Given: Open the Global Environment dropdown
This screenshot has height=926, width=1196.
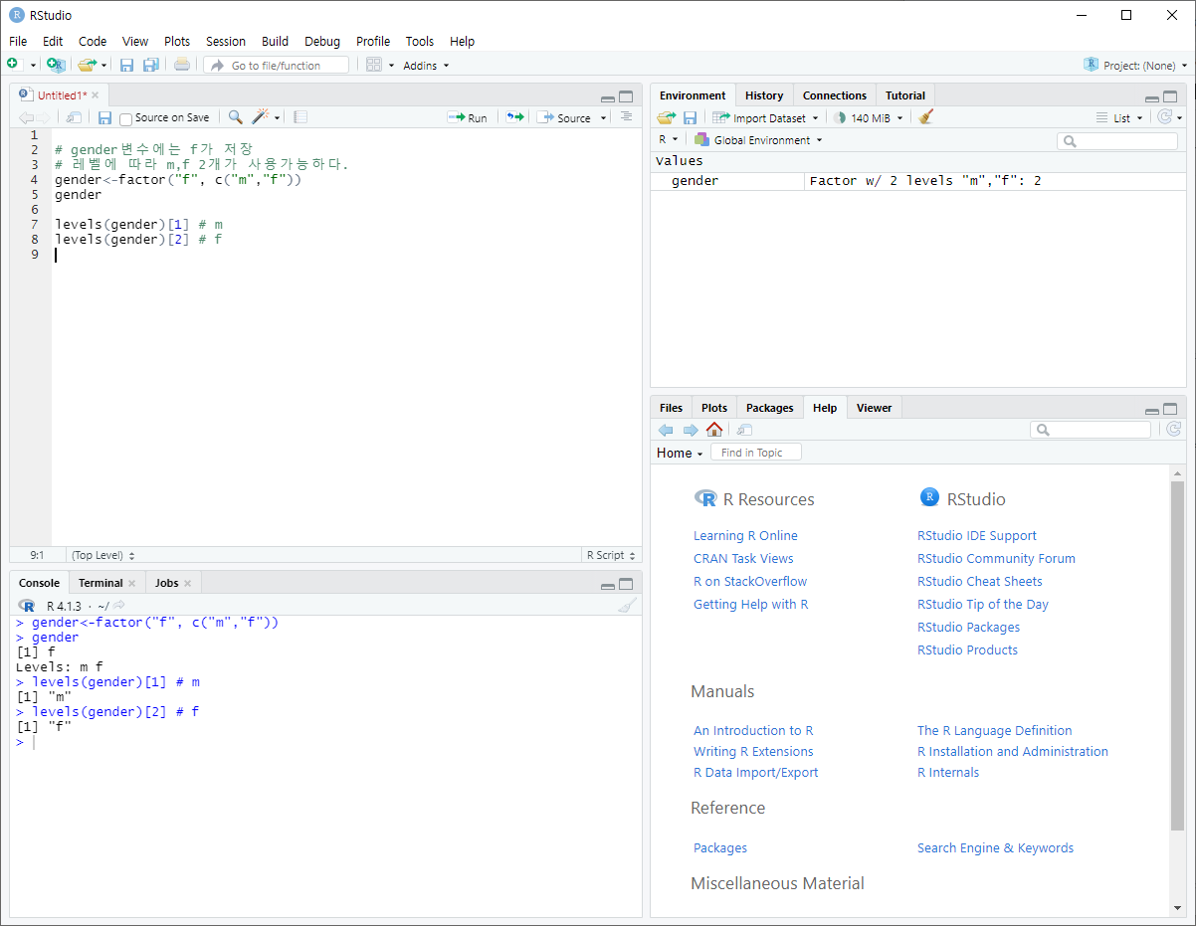Looking at the screenshot, I should tap(758, 140).
